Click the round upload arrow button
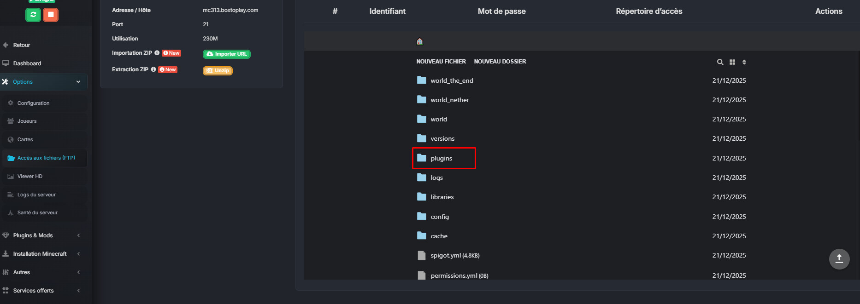The height and width of the screenshot is (304, 860). click(x=839, y=258)
